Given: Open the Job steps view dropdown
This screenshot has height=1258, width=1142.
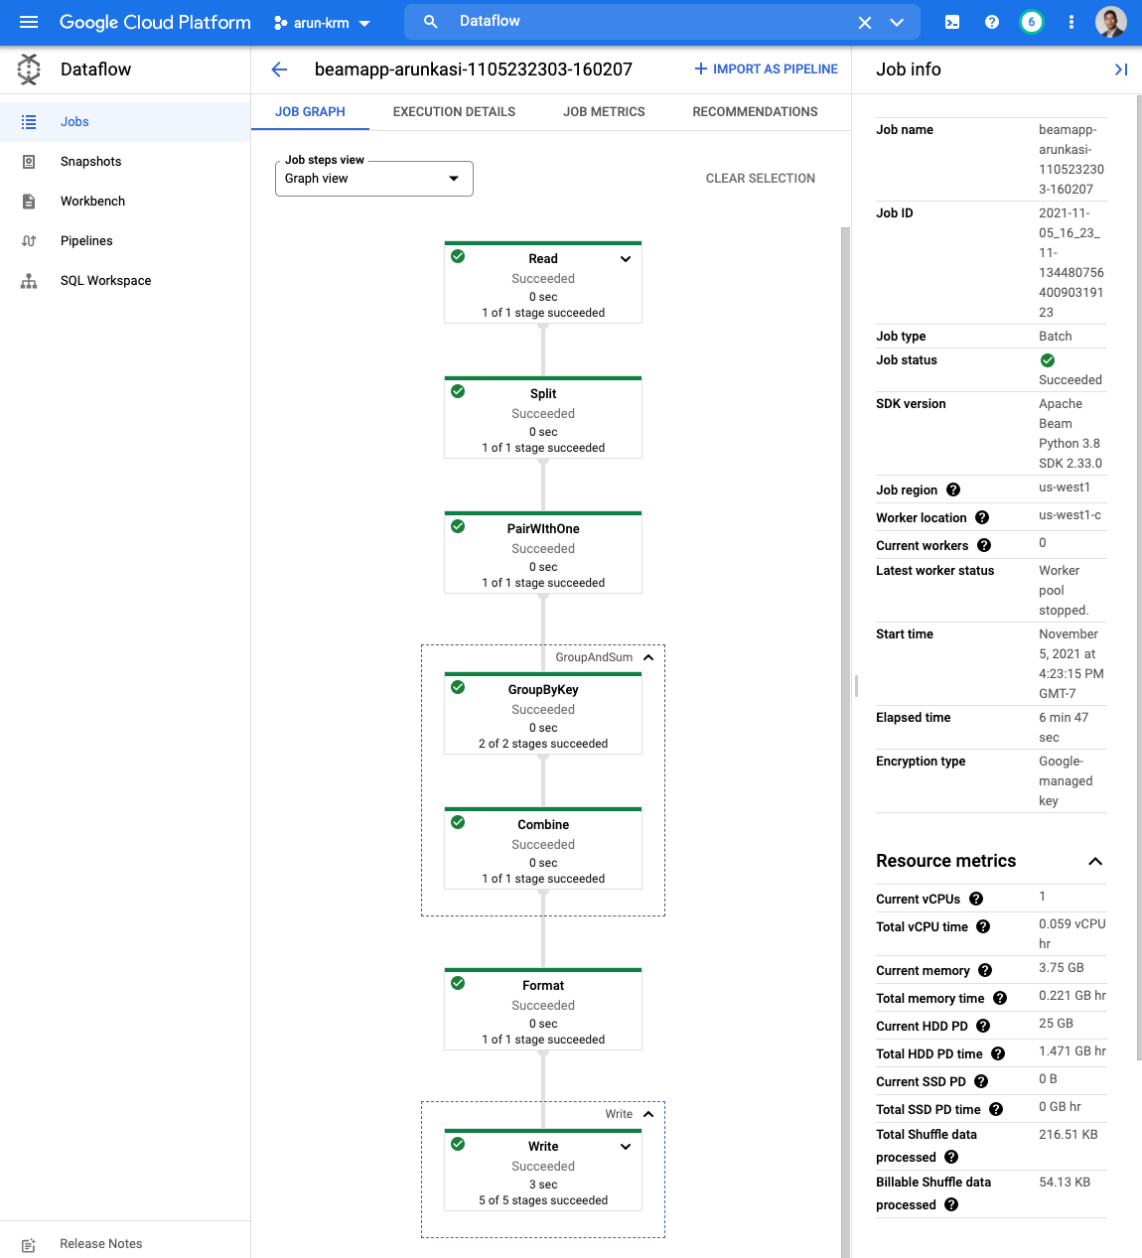Looking at the screenshot, I should pos(373,179).
